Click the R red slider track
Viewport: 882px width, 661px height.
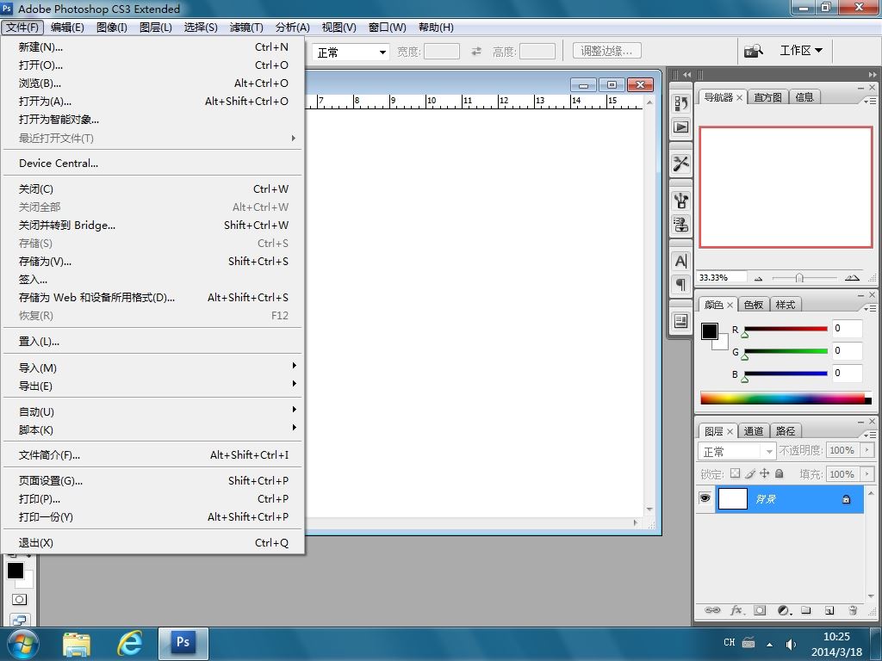point(786,329)
